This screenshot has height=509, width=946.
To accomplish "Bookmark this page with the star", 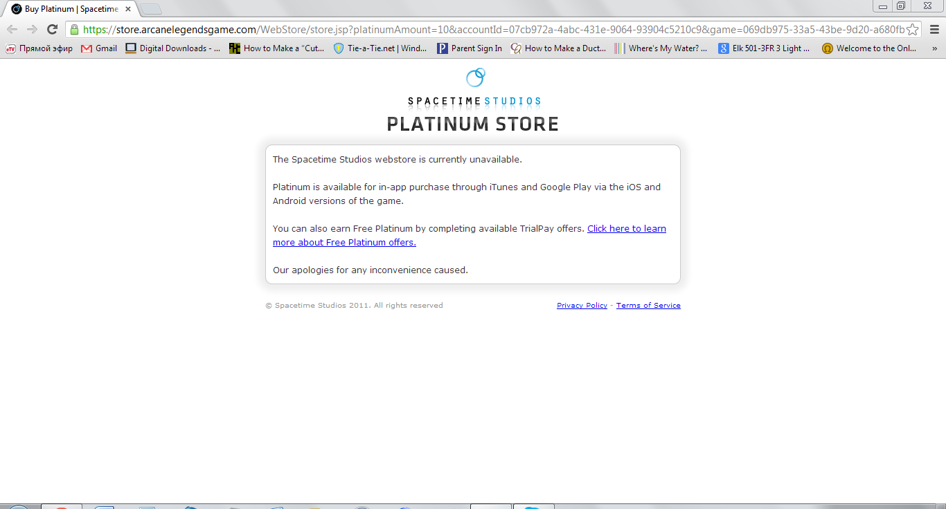I will 913,29.
